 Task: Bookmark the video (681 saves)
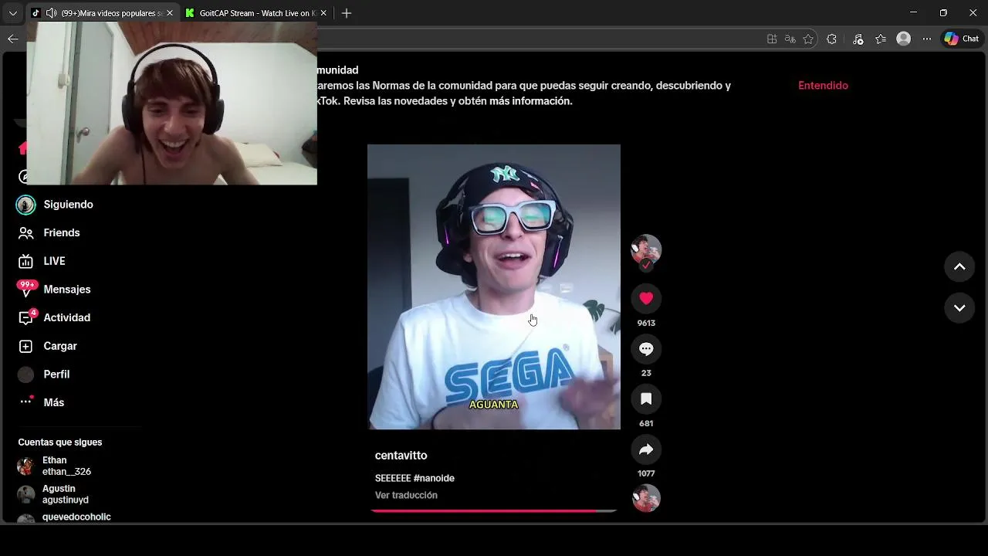coord(646,399)
